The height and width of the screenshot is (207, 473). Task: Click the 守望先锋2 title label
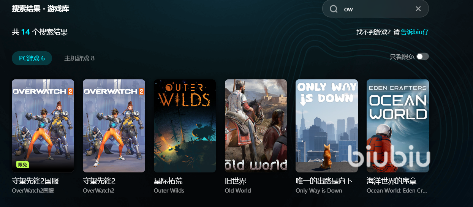99,181
